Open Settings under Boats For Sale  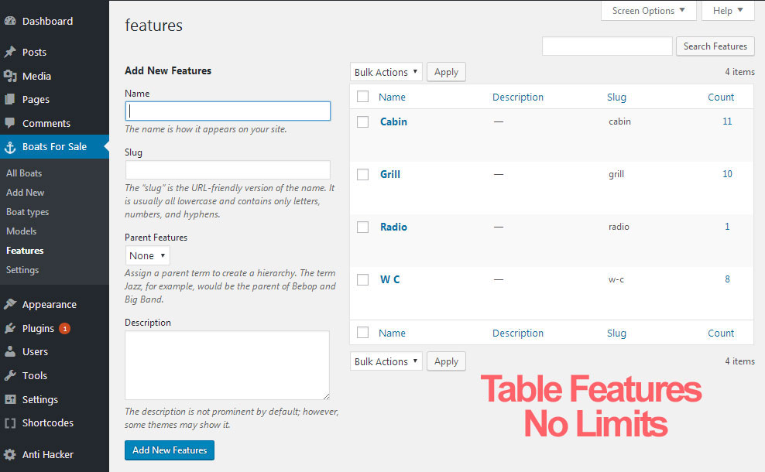[22, 269]
